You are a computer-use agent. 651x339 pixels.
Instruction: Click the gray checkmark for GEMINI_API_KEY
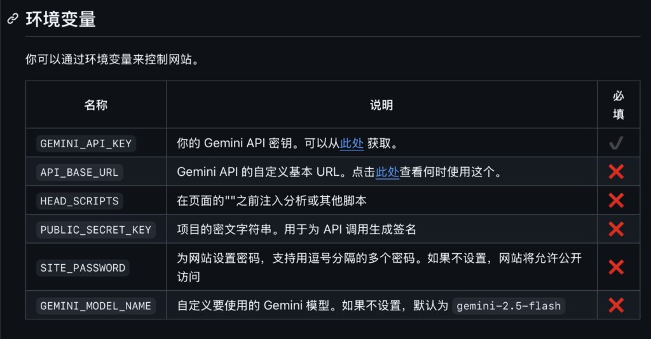coord(616,143)
